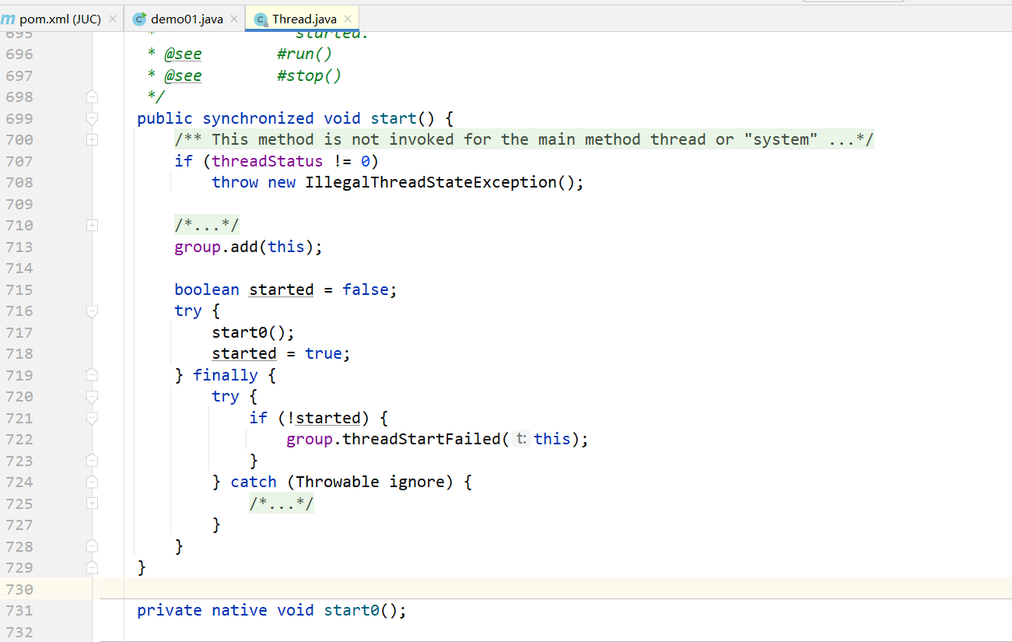Viewport: 1012px width, 642px height.
Task: Click line number 731 in the gutter
Action: tap(19, 610)
